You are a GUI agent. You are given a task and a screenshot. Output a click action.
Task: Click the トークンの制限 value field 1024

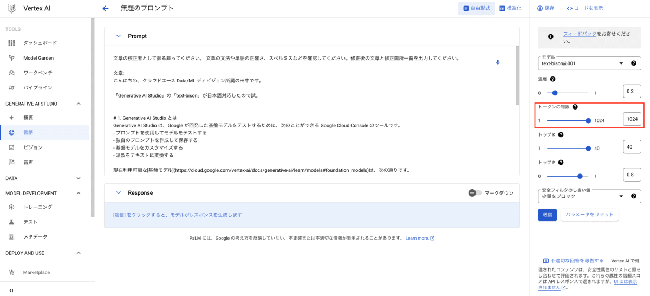pos(632,119)
